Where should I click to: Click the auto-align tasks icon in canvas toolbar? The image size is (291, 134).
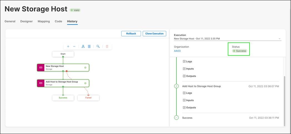pos(89,46)
